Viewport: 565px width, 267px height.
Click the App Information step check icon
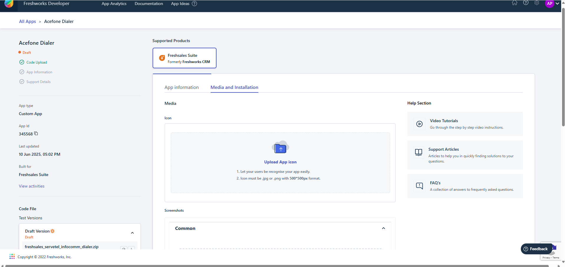tap(22, 72)
